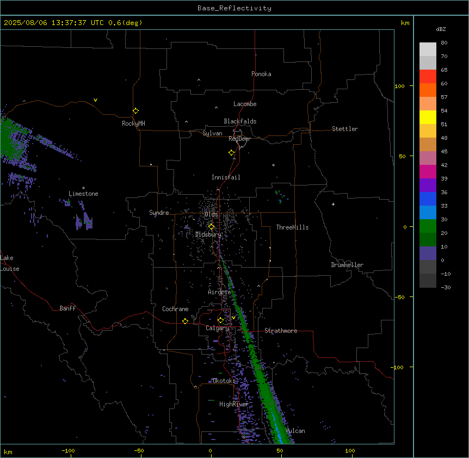The width and height of the screenshot is (469, 458).
Task: Click the Stettler city label
Action: tap(344, 129)
